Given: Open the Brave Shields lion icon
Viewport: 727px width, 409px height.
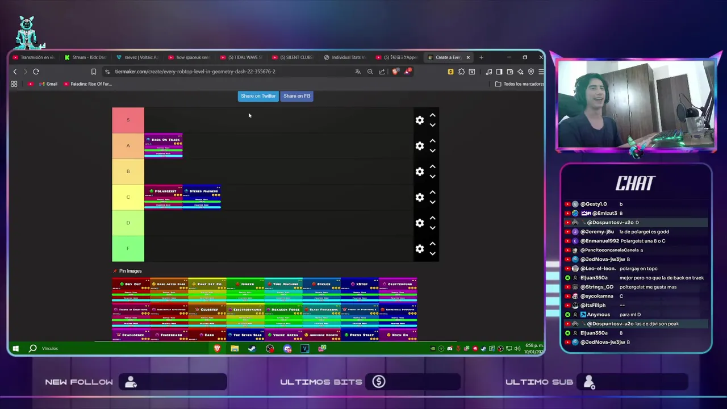Looking at the screenshot, I should click(x=395, y=72).
